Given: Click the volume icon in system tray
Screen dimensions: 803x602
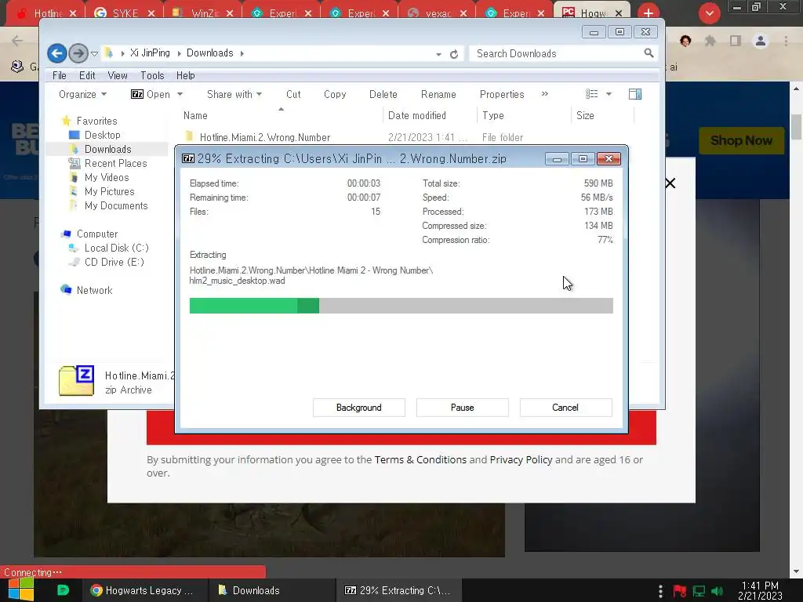Looking at the screenshot, I should [x=717, y=591].
